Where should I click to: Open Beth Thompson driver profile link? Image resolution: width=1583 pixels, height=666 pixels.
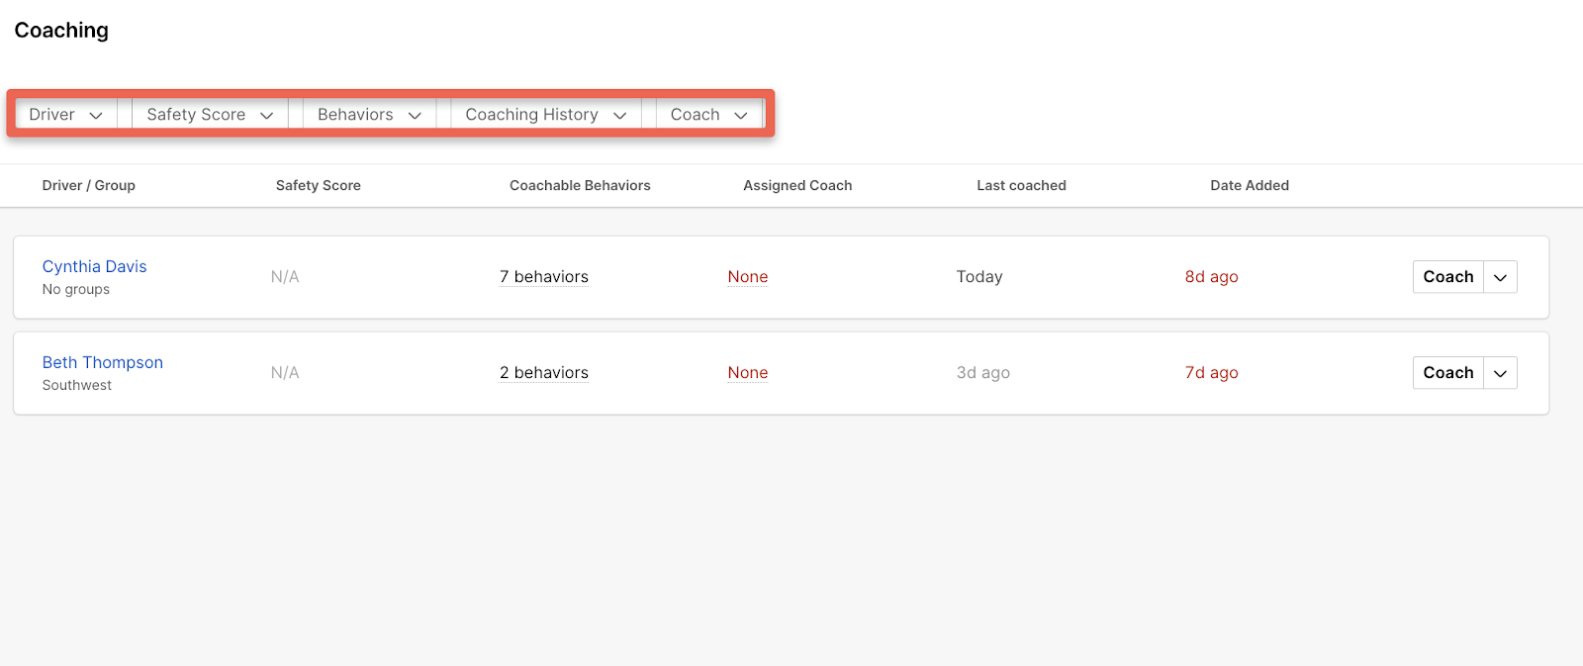tap(102, 362)
